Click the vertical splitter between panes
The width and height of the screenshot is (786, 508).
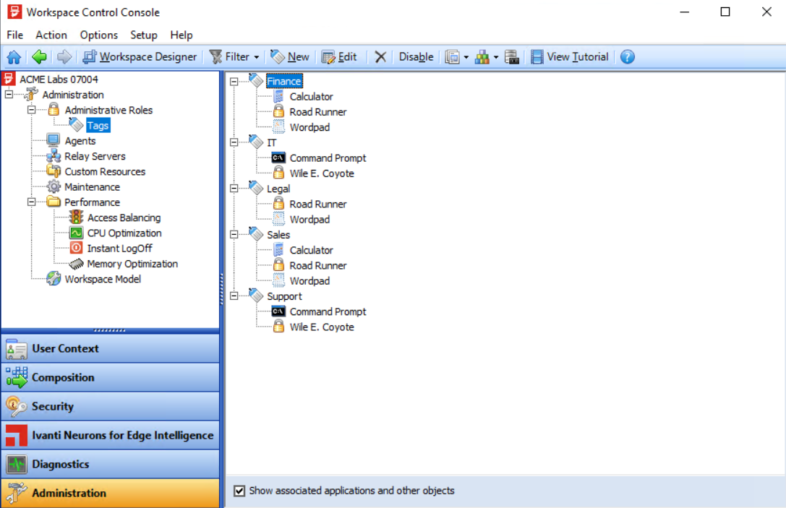tap(222, 279)
